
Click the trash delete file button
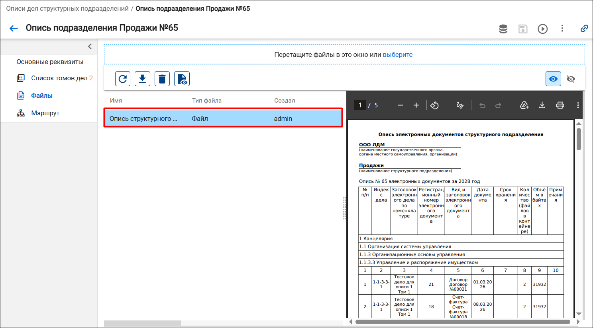pyautogui.click(x=162, y=79)
